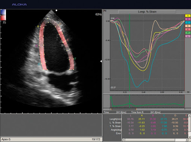Click the blue-red color scale bar
191x142 pixels.
point(3,15)
